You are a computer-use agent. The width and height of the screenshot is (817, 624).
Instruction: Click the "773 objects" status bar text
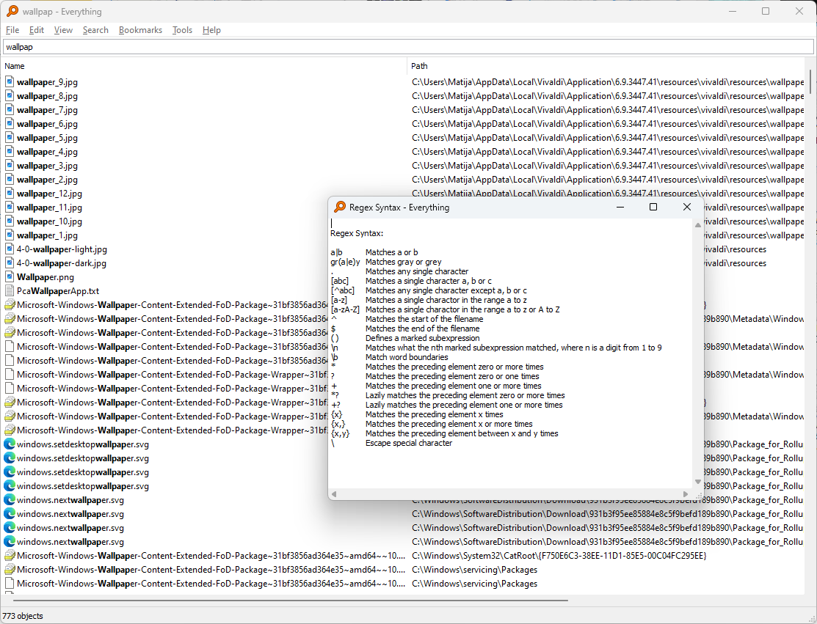(x=23, y=616)
